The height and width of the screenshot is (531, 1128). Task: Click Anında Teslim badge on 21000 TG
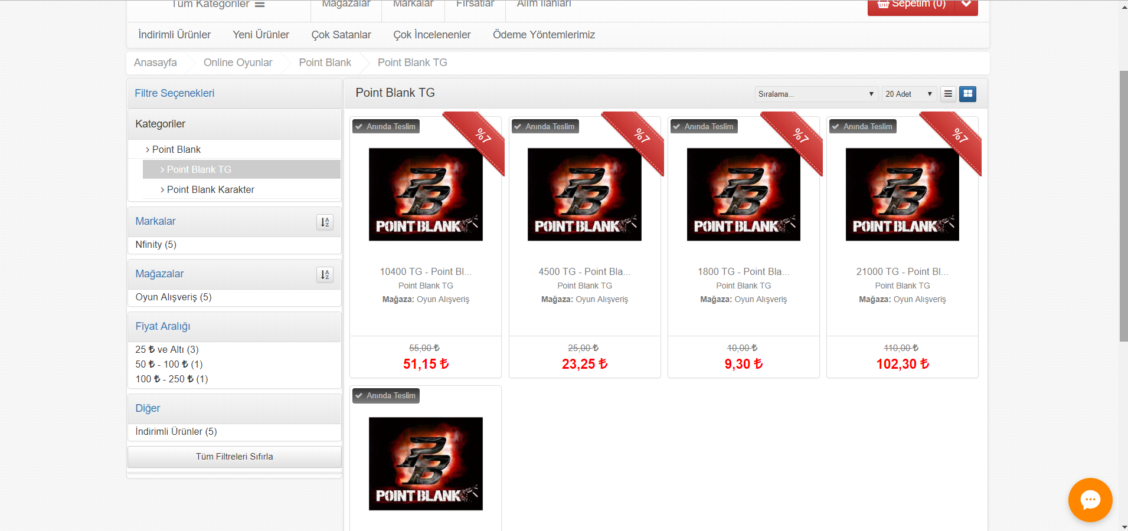tap(863, 126)
